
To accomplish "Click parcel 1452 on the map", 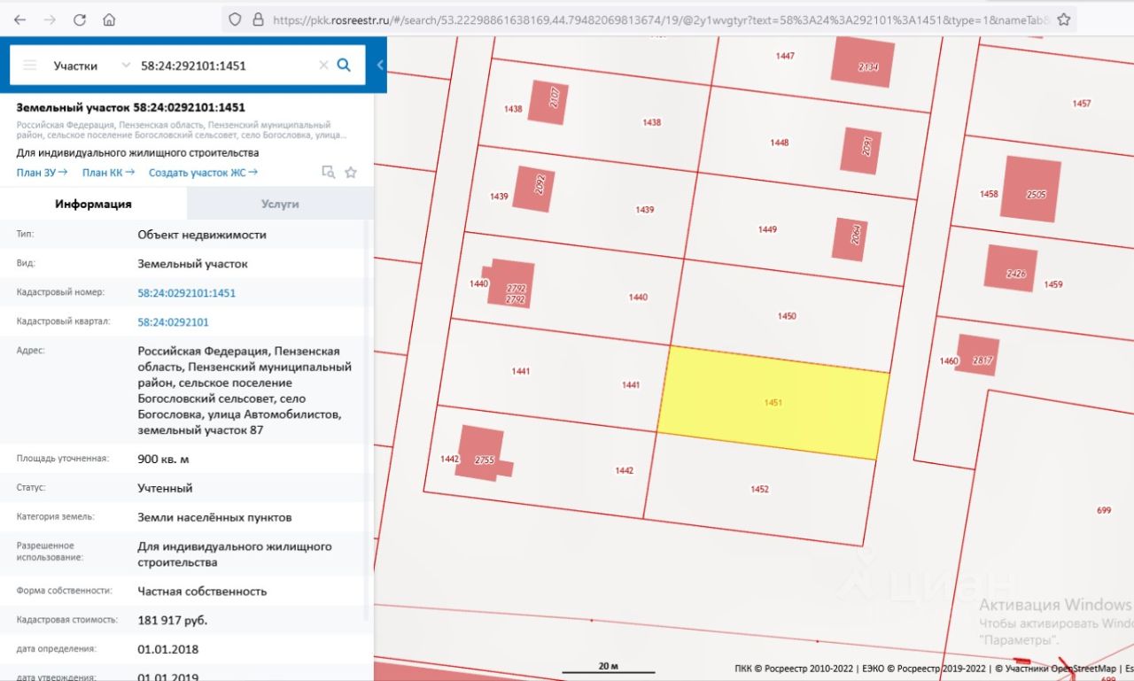I will tap(759, 489).
